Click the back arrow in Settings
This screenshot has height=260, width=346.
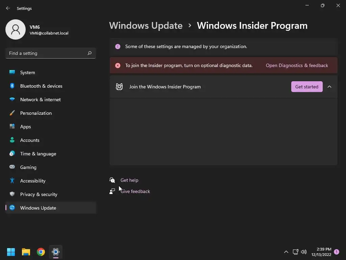tap(8, 8)
